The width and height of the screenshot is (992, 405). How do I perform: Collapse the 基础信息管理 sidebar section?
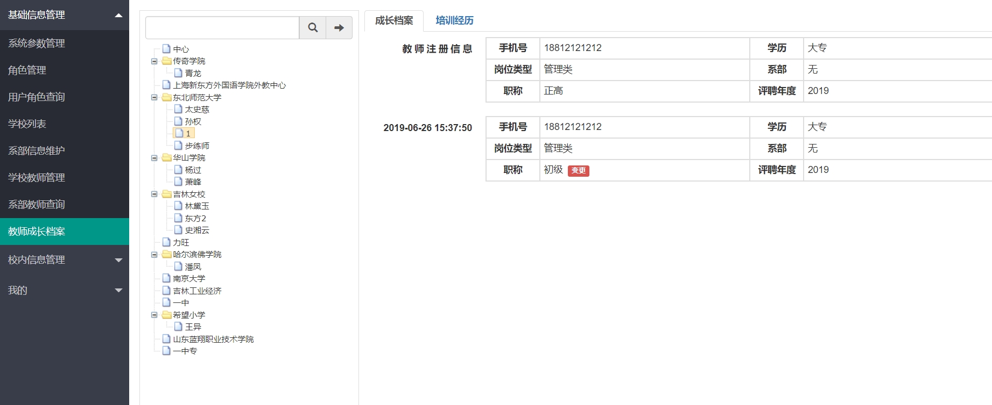(65, 15)
